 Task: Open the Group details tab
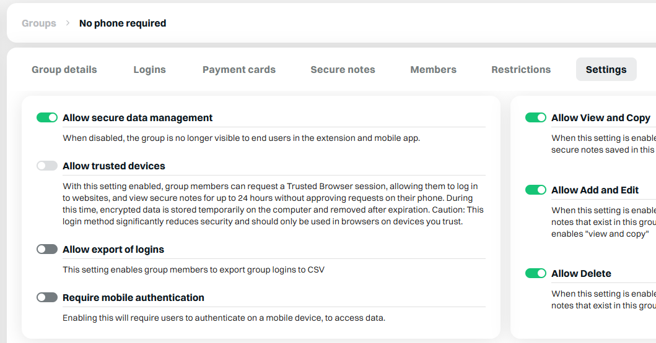[64, 69]
